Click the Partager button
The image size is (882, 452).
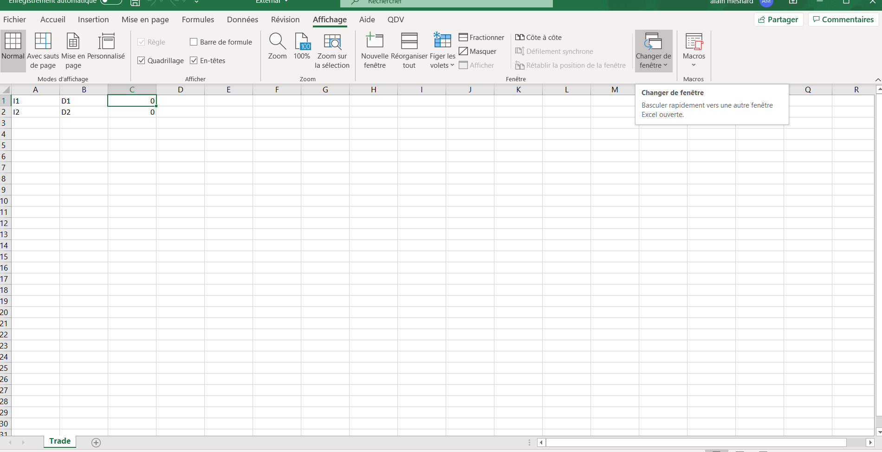pos(778,19)
